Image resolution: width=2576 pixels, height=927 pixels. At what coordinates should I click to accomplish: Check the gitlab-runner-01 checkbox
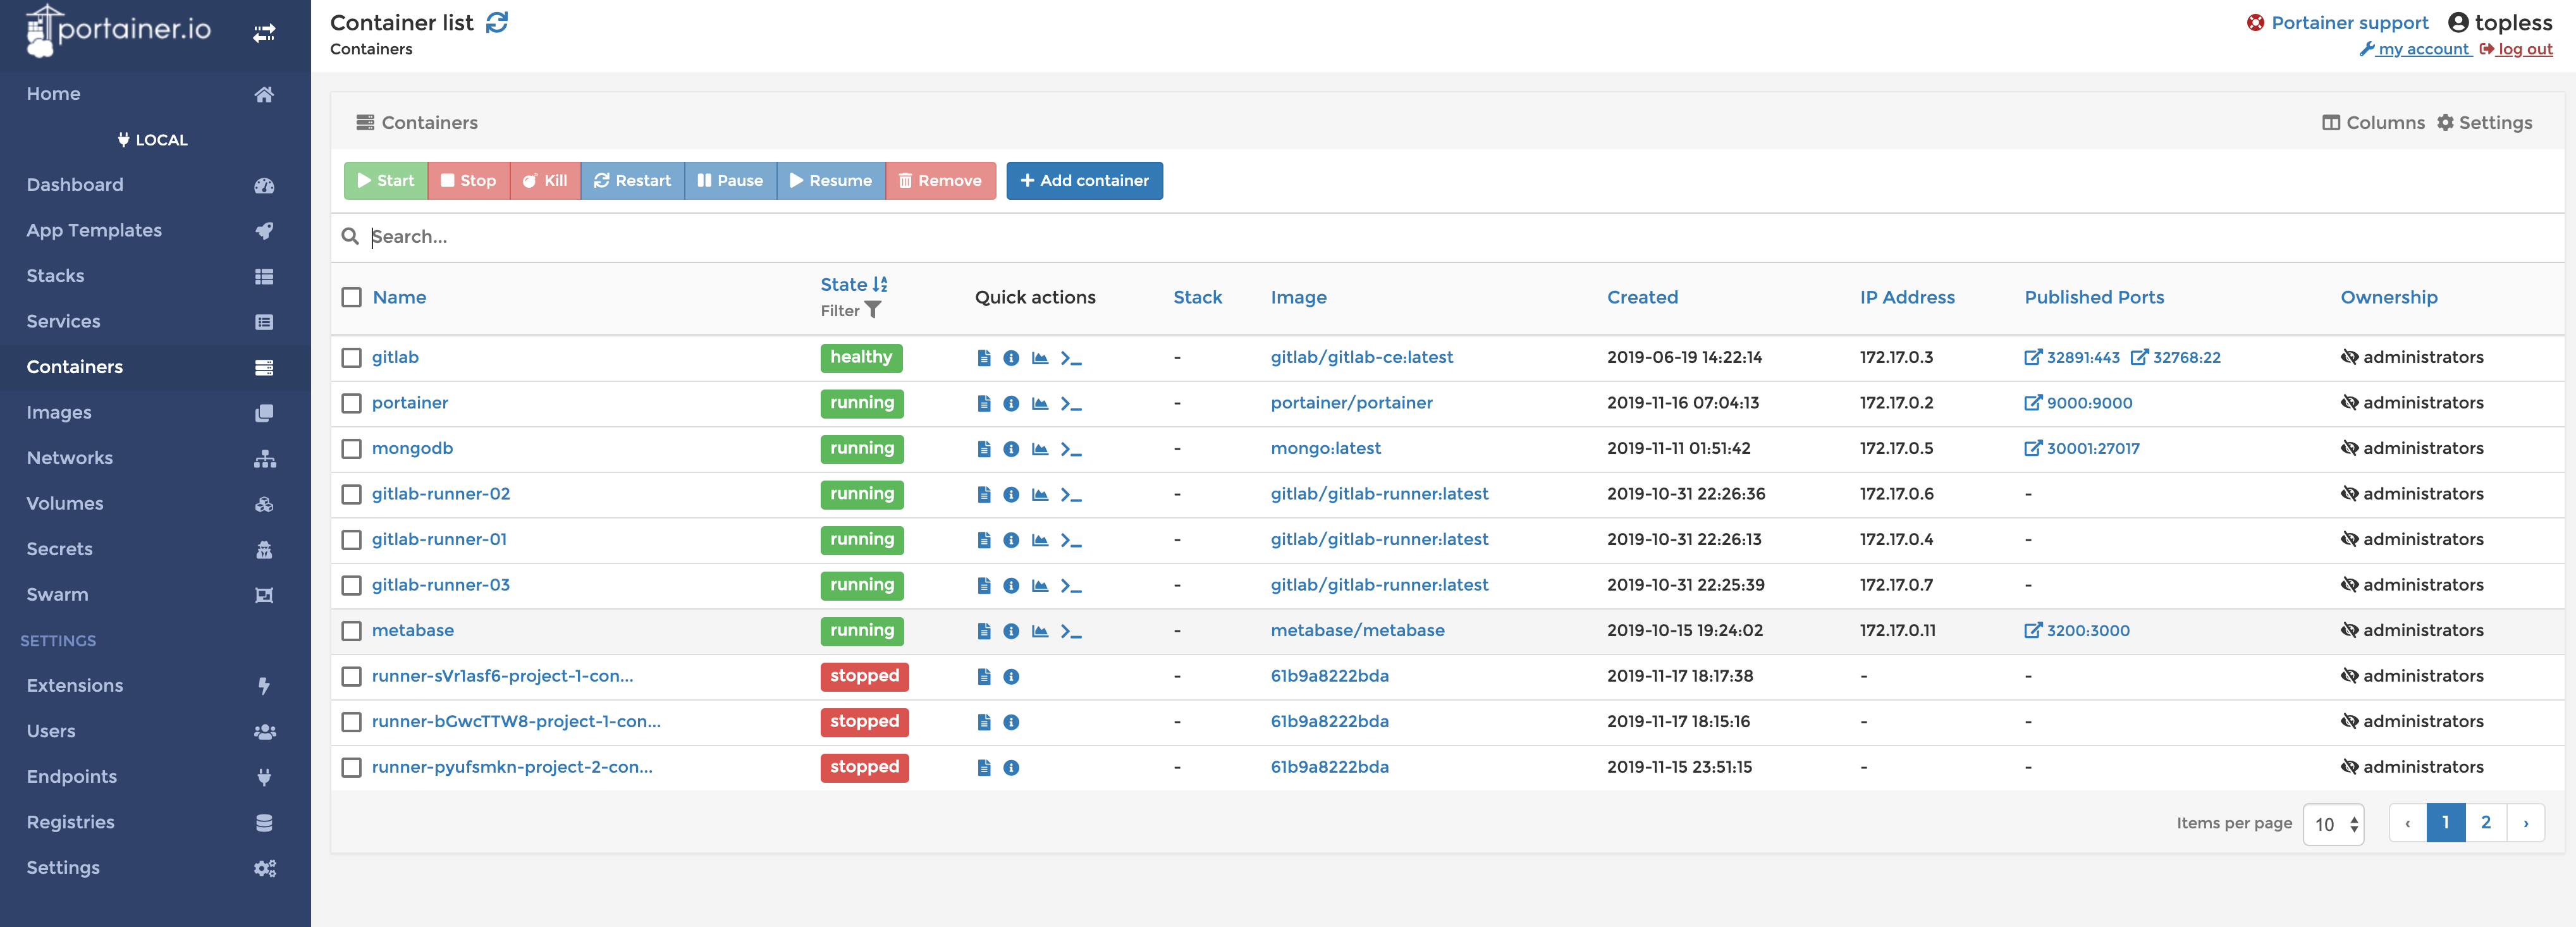point(351,540)
